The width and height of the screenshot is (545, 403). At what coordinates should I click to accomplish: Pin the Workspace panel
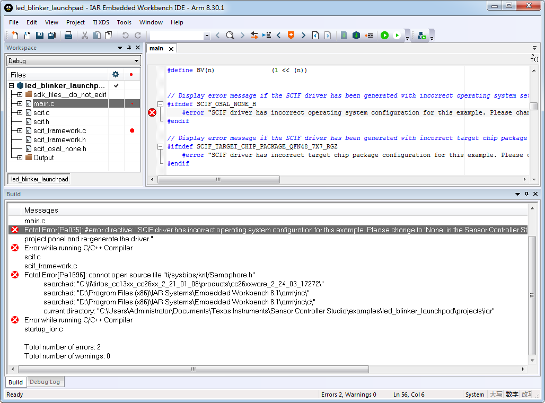[129, 48]
